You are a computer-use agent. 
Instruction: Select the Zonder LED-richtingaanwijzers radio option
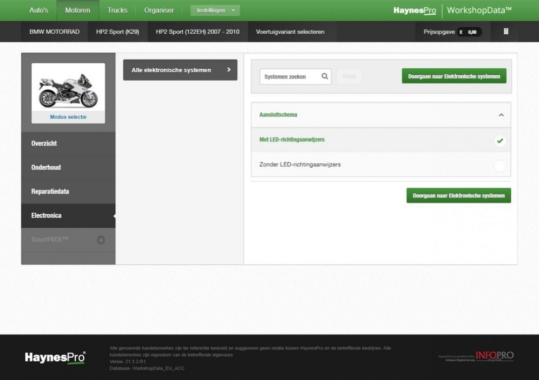(500, 166)
